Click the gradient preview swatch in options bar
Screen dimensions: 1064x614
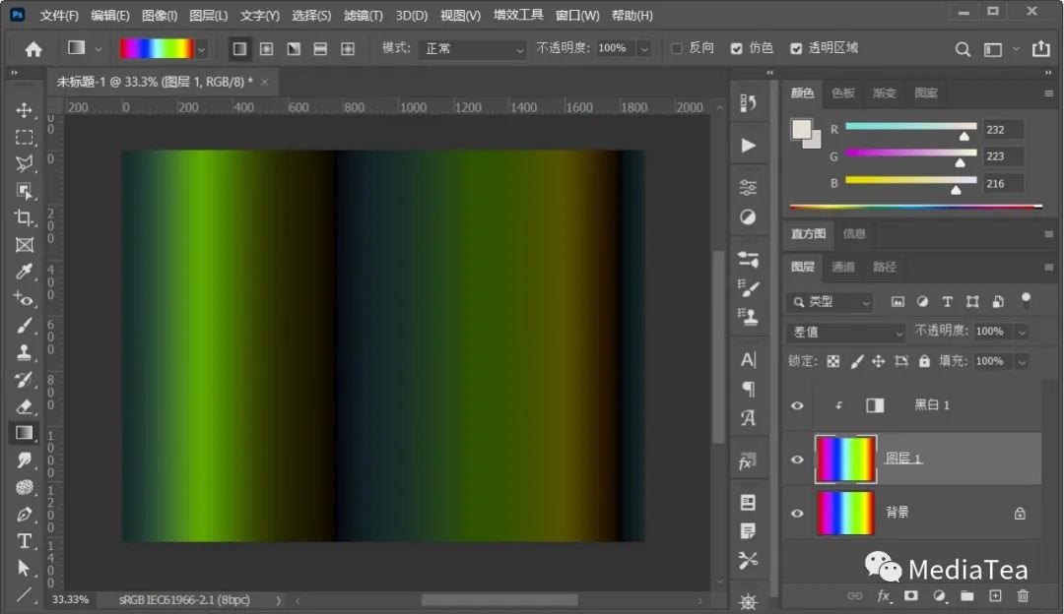pyautogui.click(x=157, y=48)
